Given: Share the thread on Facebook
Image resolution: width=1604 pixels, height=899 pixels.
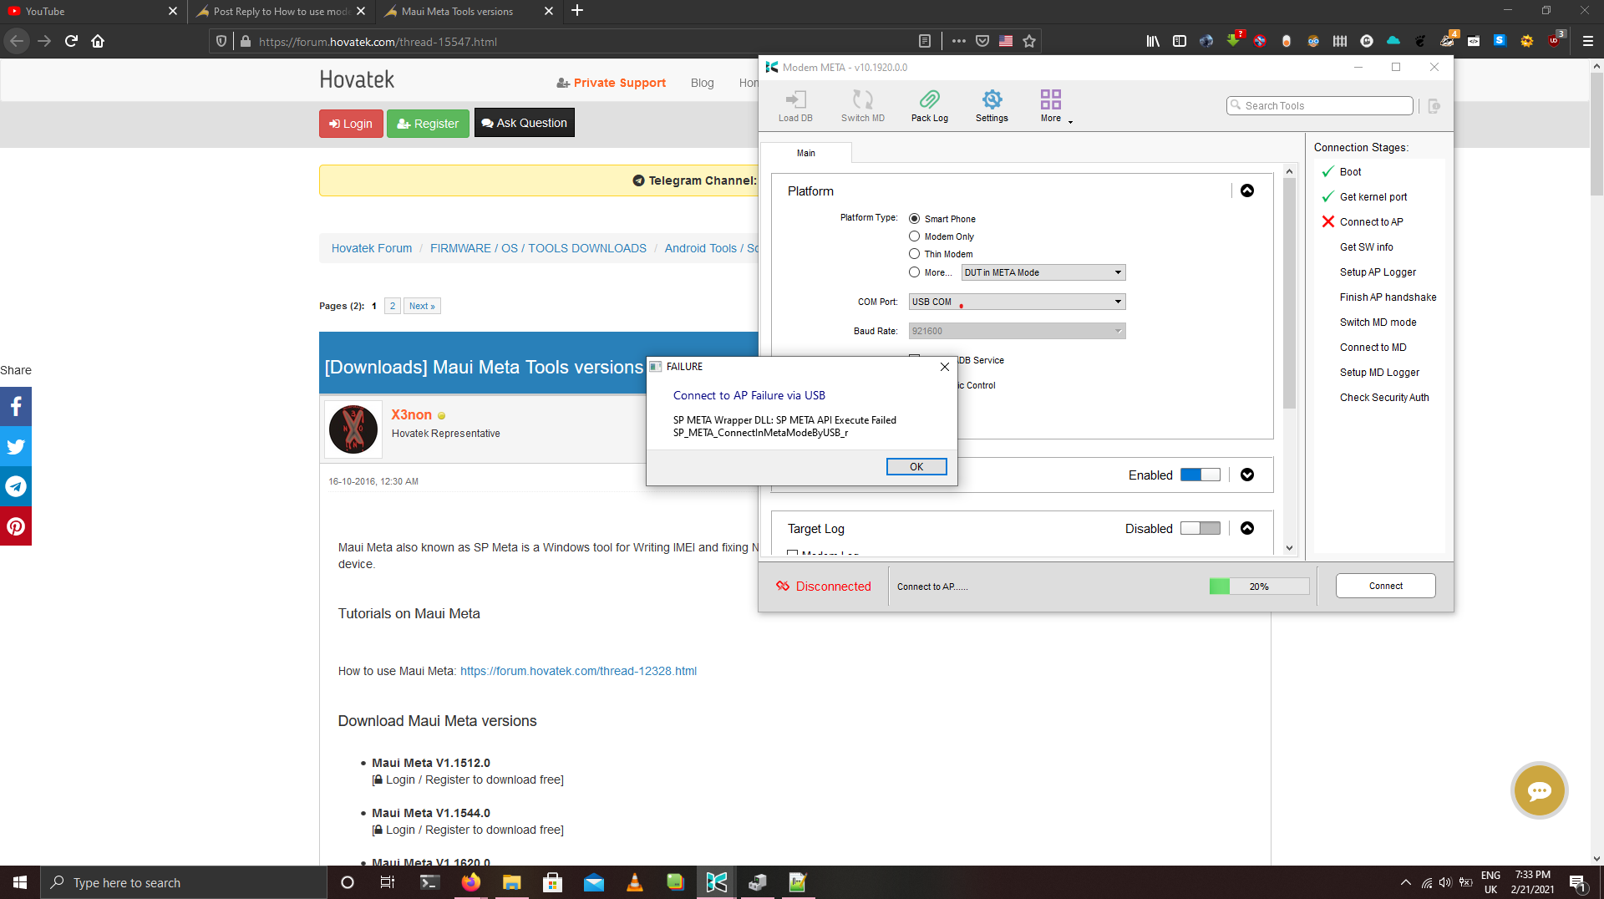Looking at the screenshot, I should click(x=16, y=407).
